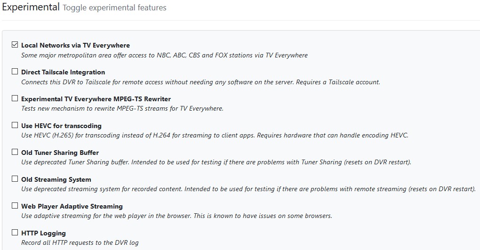Turn on the Old Tuner Sharing Buffer checkbox
Screen dimensions: 480x250
click(x=15, y=153)
